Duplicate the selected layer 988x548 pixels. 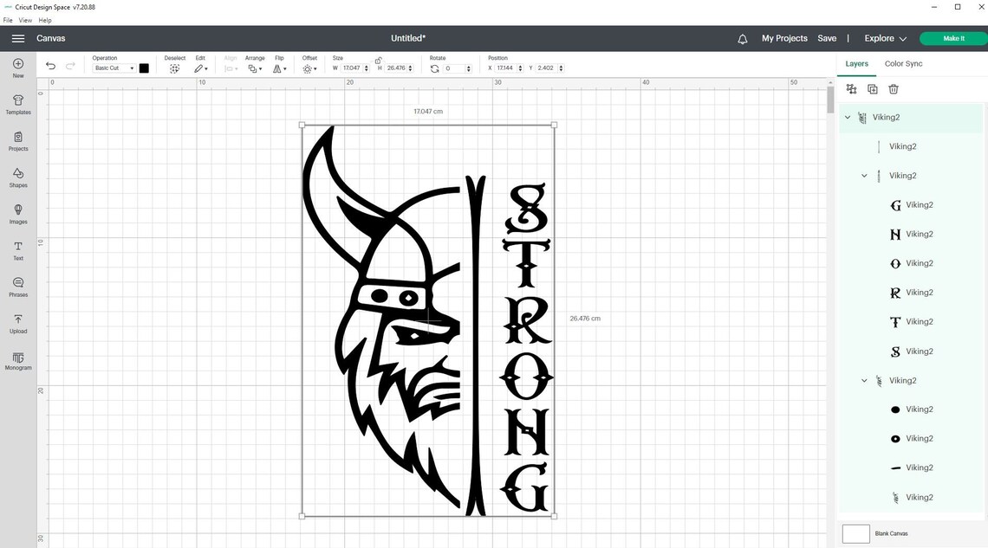872,88
